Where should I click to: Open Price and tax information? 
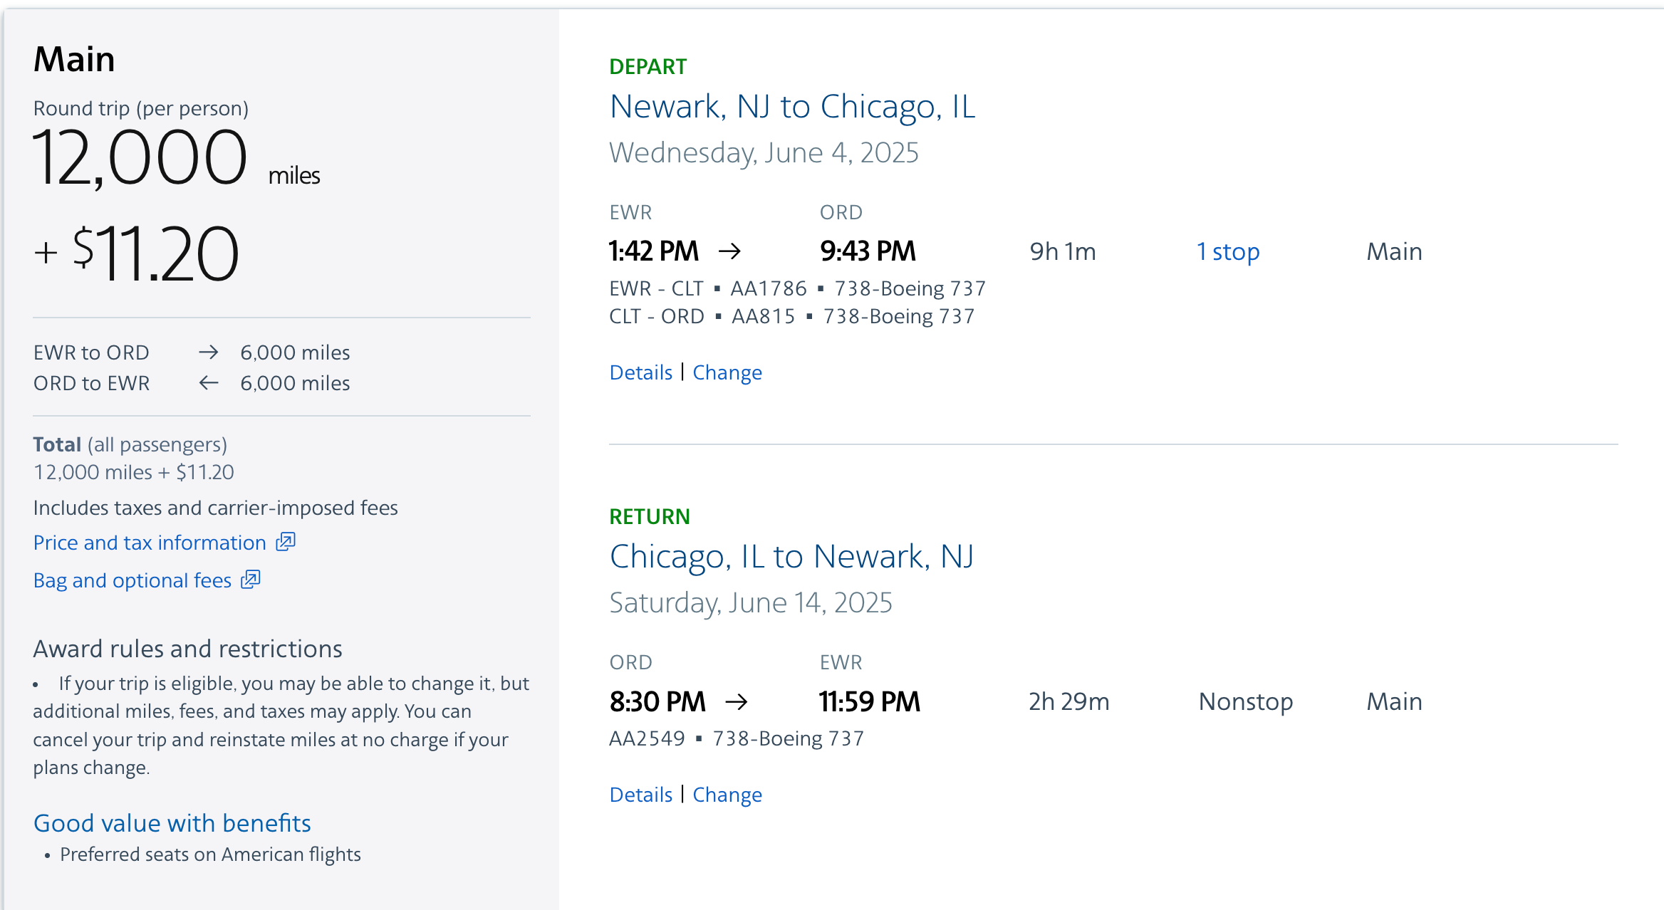pyautogui.click(x=150, y=542)
